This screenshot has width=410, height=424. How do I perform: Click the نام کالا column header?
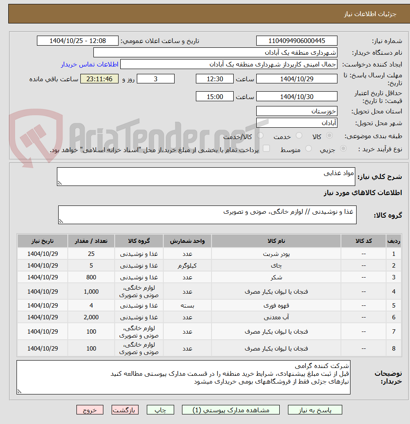(x=276, y=241)
